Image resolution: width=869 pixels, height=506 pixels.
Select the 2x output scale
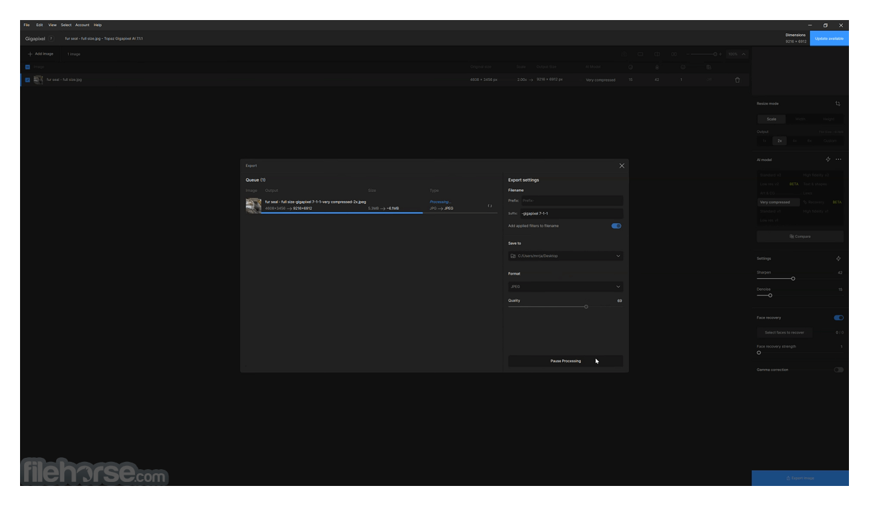779,141
